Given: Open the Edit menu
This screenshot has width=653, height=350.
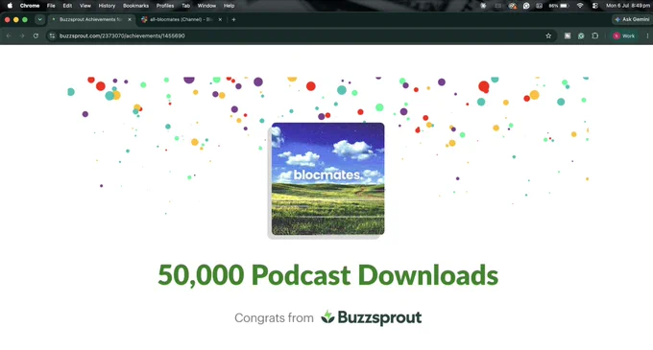Looking at the screenshot, I should (67, 6).
